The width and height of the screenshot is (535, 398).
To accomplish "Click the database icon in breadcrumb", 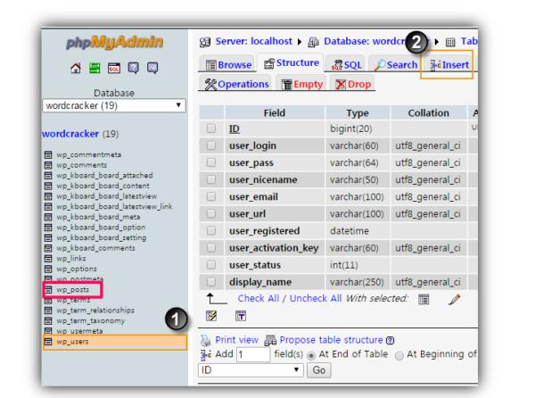I will pos(313,42).
